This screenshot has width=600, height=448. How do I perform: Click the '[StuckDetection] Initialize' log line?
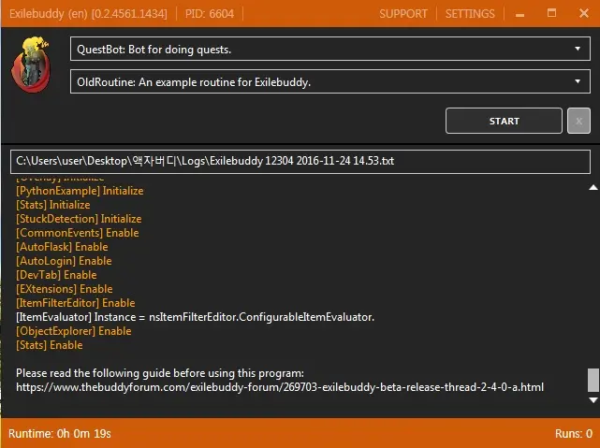pos(79,219)
